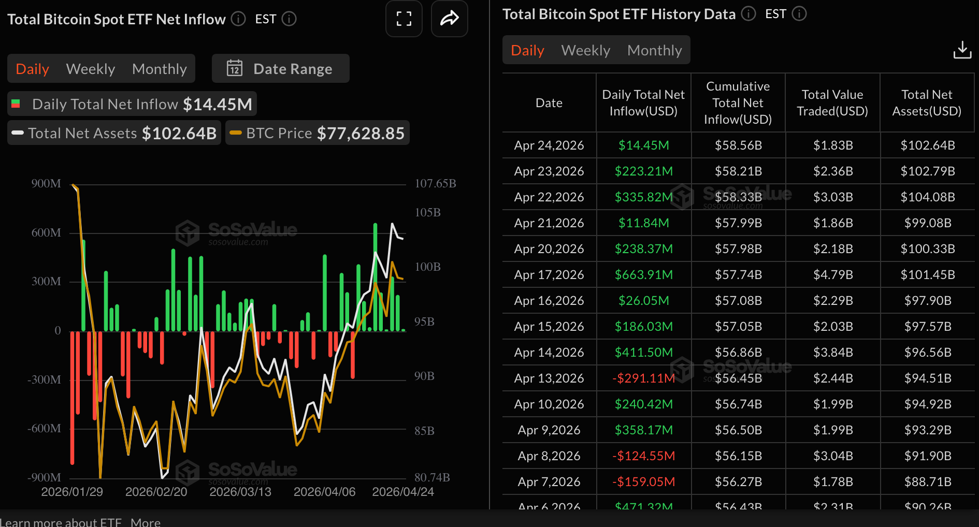The image size is (979, 527).
Task: Click the 2026/01/29 chart axis date
Action: tap(72, 492)
